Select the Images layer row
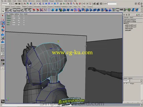Viewport: 143px width, 107px height. point(132,84)
